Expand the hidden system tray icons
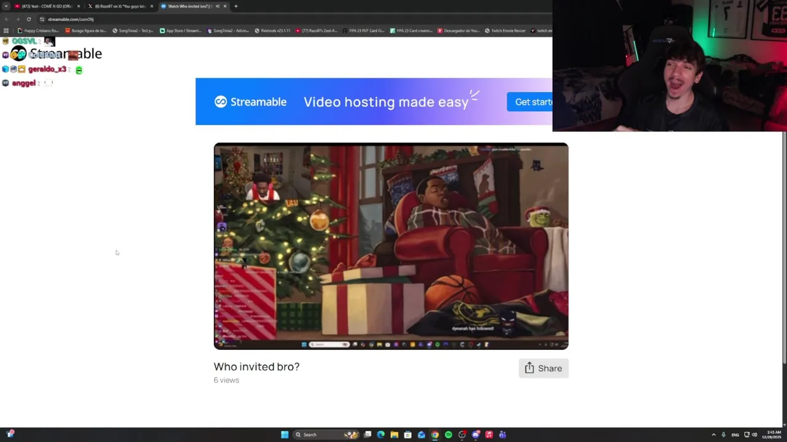Viewport: 787px width, 442px height. 714,435
